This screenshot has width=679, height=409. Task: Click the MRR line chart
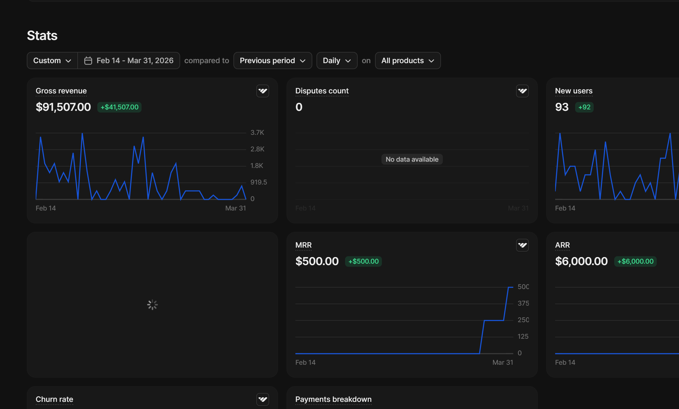click(x=404, y=320)
